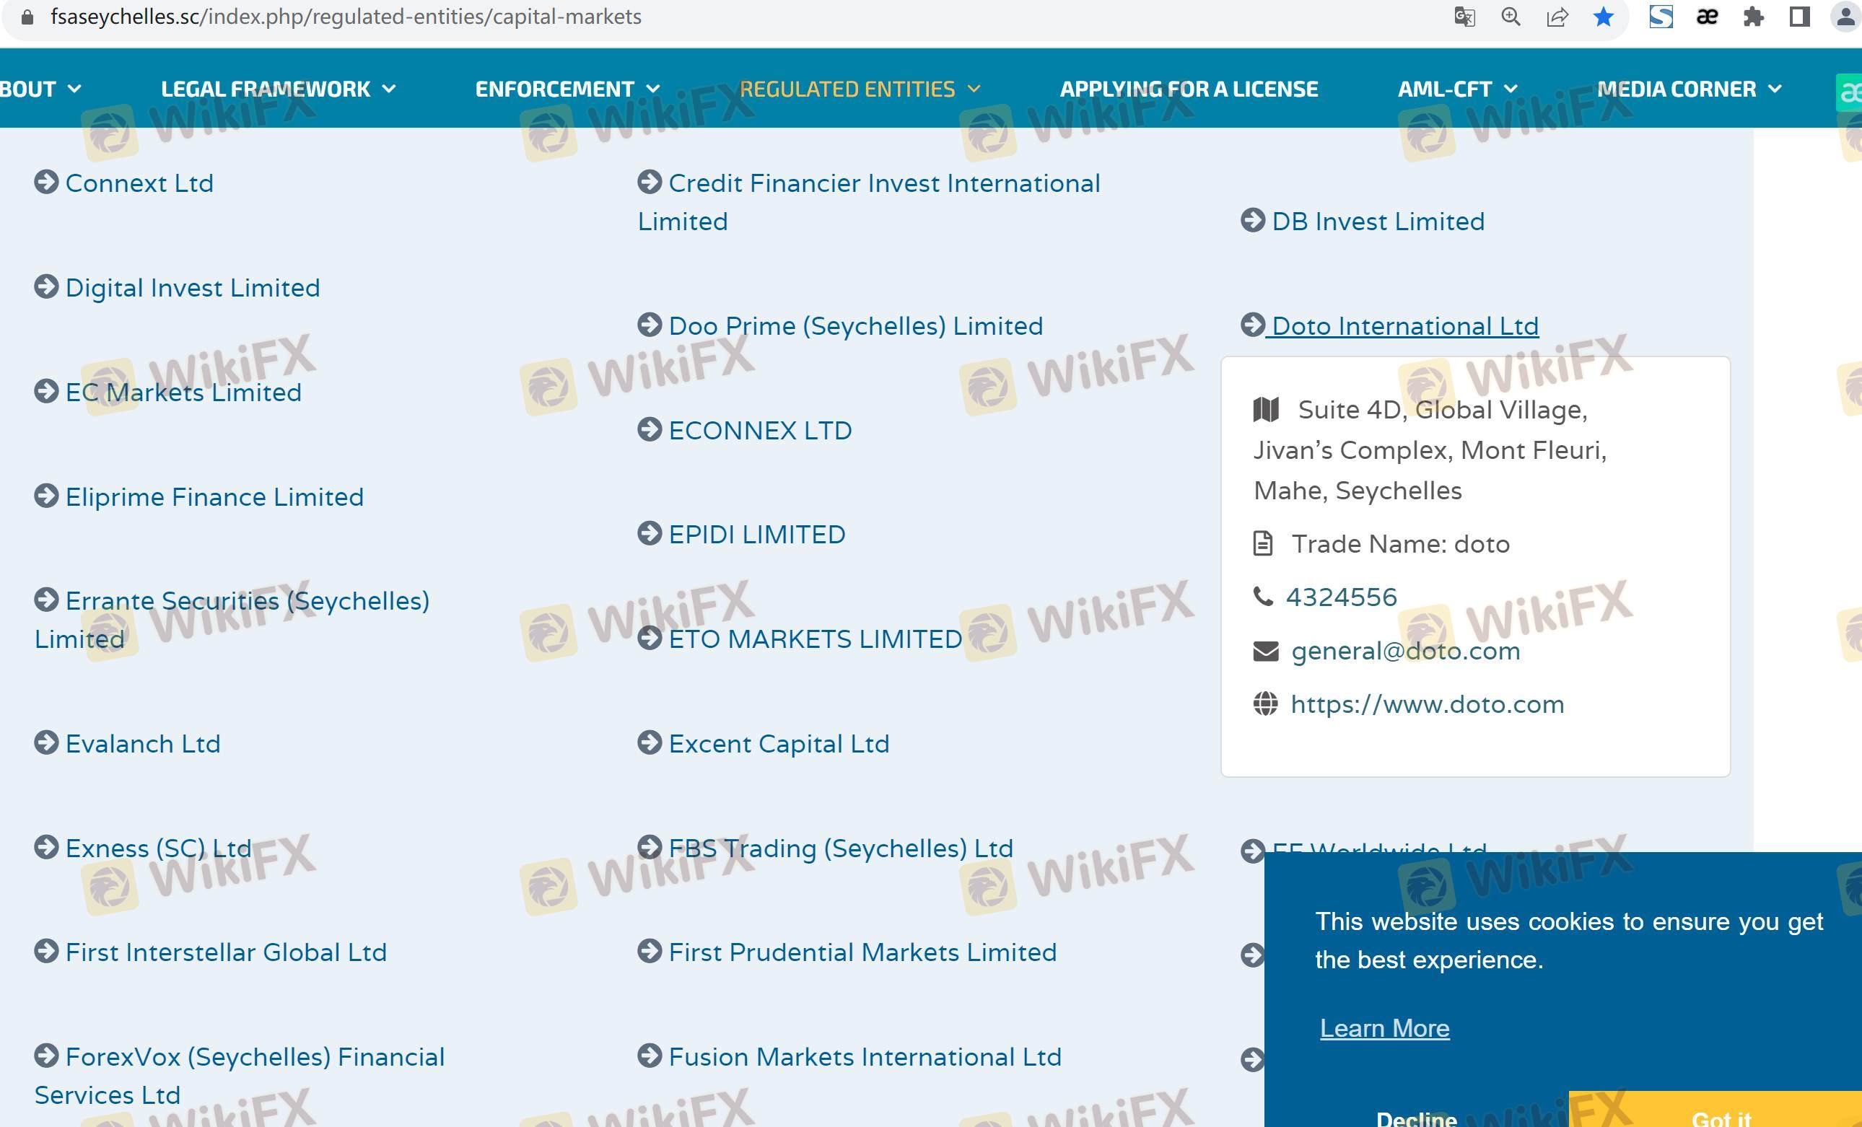Image resolution: width=1862 pixels, height=1127 pixels.
Task: Open First Prudential Markets Limited entry
Action: click(x=863, y=952)
